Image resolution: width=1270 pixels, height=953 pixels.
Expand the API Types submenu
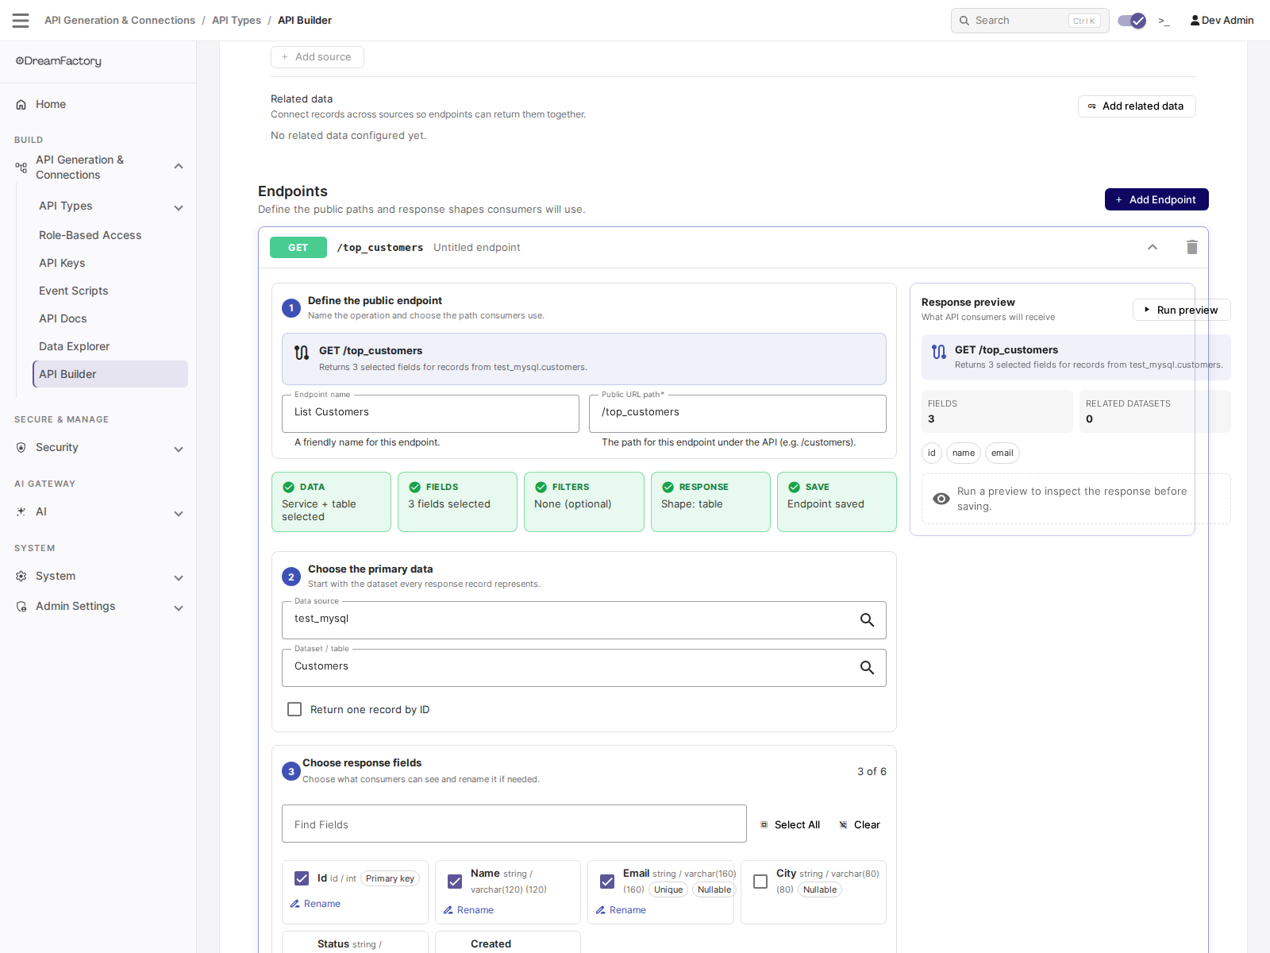tap(179, 208)
